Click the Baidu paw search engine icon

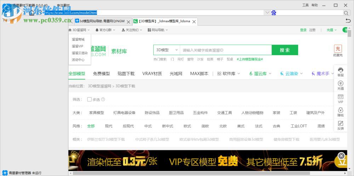click(274, 13)
